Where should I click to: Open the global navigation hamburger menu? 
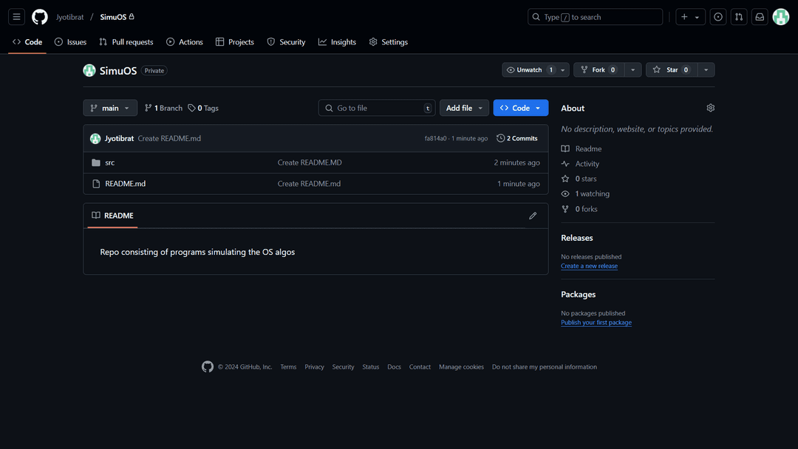(16, 17)
